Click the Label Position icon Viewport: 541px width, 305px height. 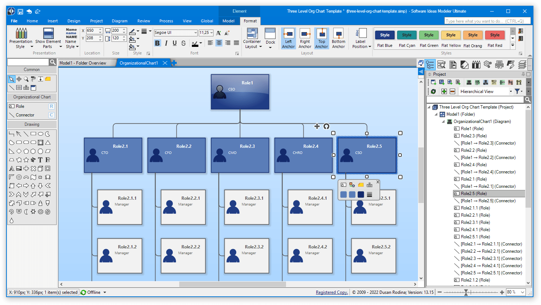(361, 38)
